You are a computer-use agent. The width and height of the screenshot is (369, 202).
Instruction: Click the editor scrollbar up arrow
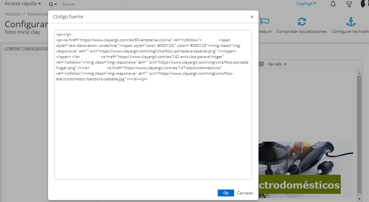(359, 73)
